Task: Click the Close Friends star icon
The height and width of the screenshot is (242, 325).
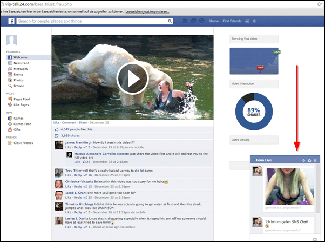Action: click(10, 143)
